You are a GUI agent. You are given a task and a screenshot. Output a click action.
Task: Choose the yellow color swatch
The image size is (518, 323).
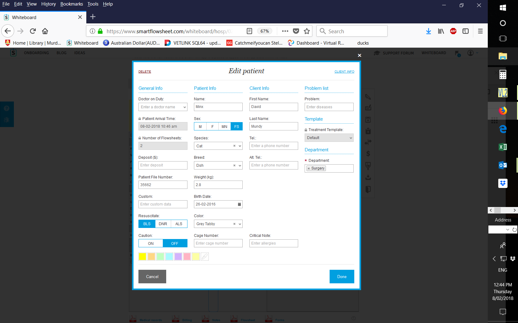click(142, 257)
